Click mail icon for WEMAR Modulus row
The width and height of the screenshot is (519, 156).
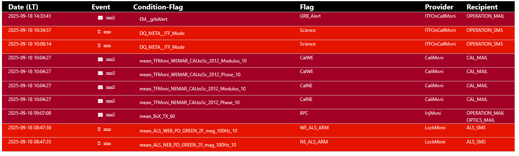100,59
